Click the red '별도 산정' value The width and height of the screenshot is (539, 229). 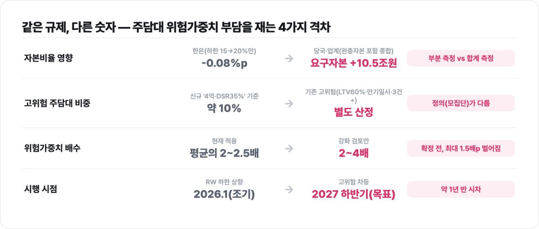point(354,112)
